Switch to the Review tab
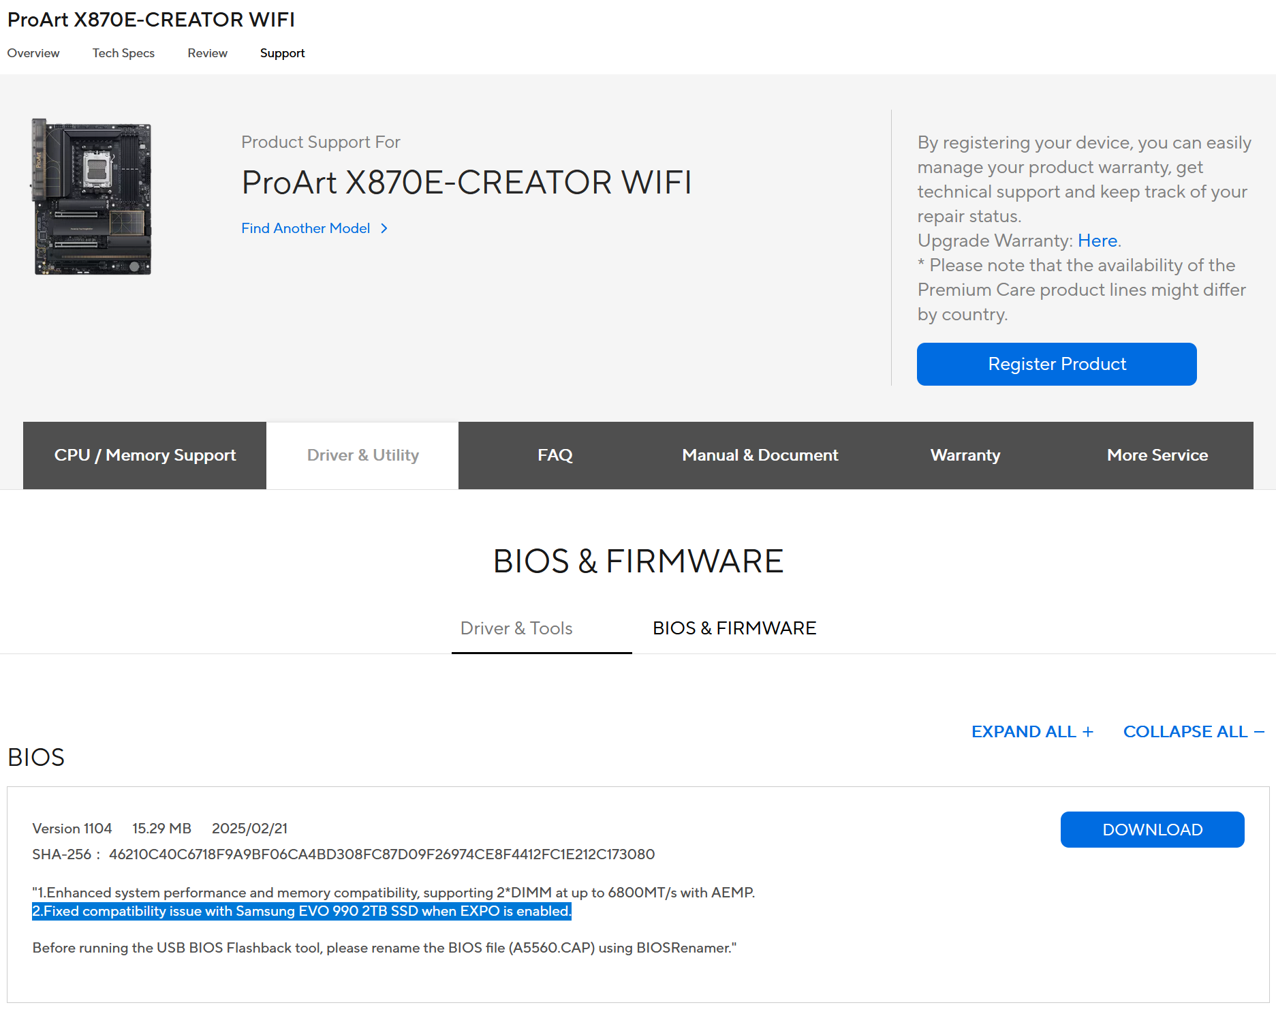The height and width of the screenshot is (1018, 1276). pos(207,53)
